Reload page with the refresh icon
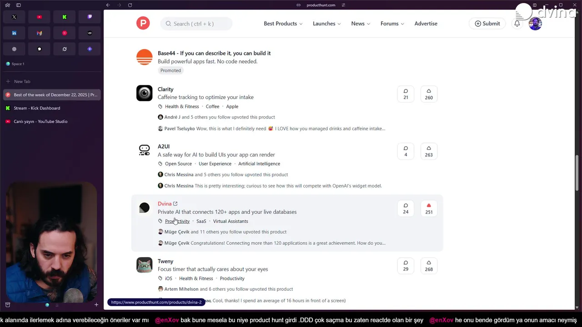Image resolution: width=582 pixels, height=327 pixels. tap(130, 5)
